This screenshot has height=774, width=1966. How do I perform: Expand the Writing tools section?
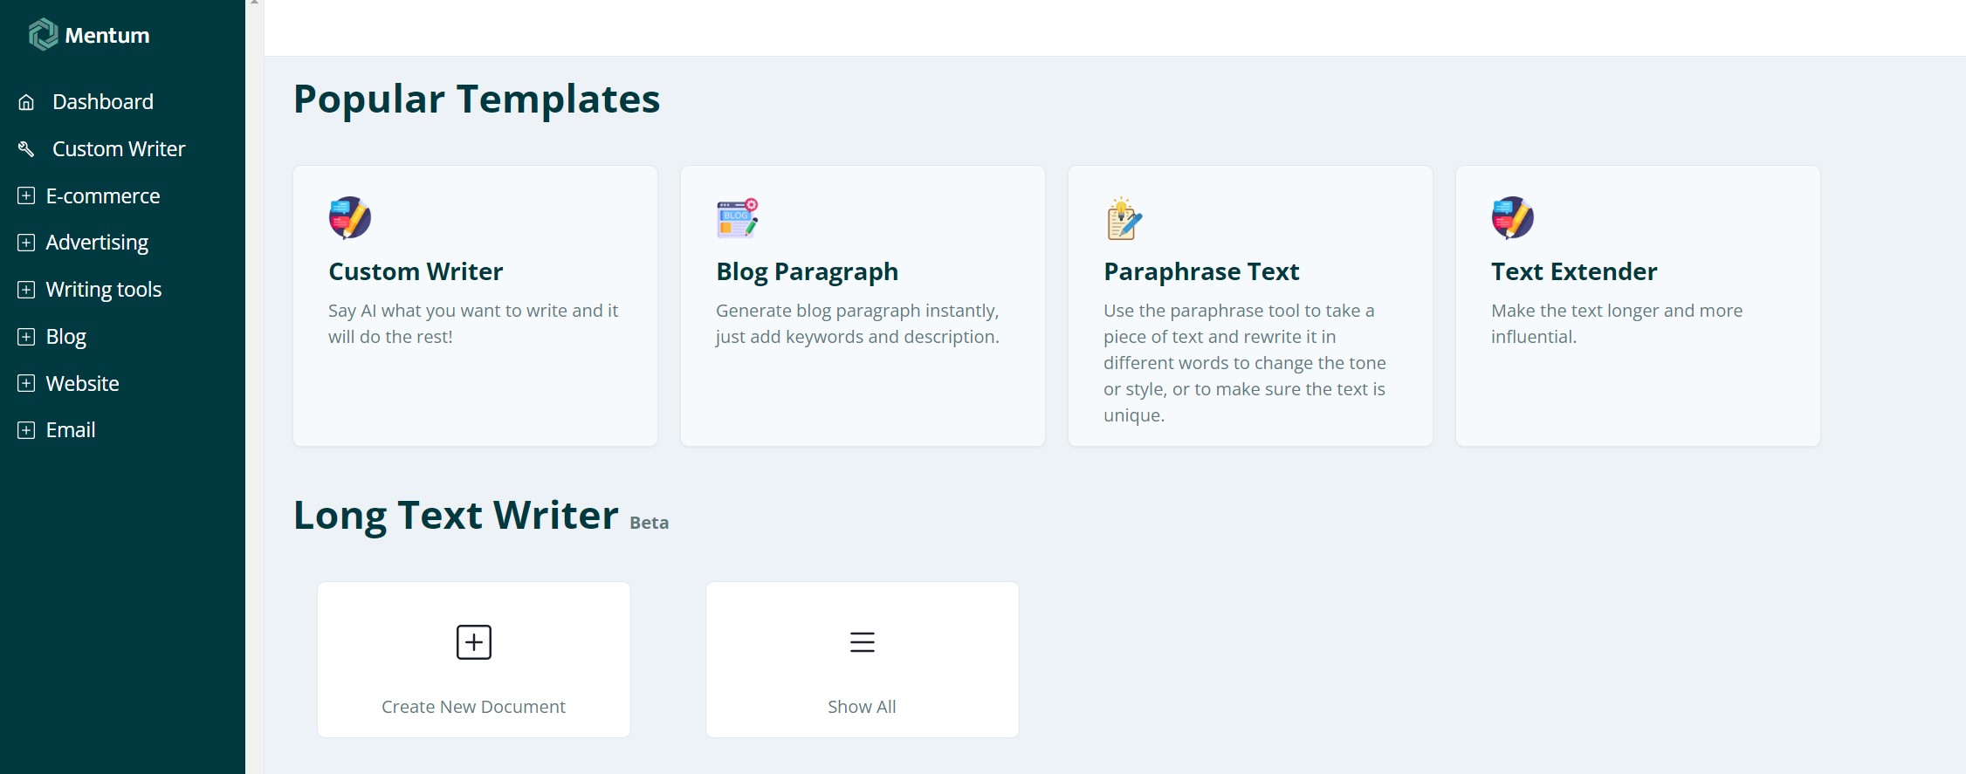[26, 290]
